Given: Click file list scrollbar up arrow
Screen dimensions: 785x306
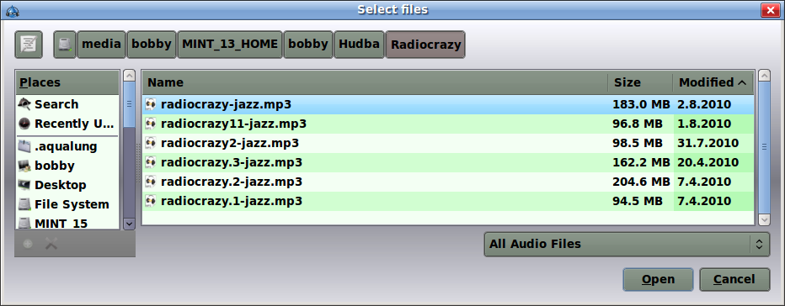Looking at the screenshot, I should click(764, 76).
